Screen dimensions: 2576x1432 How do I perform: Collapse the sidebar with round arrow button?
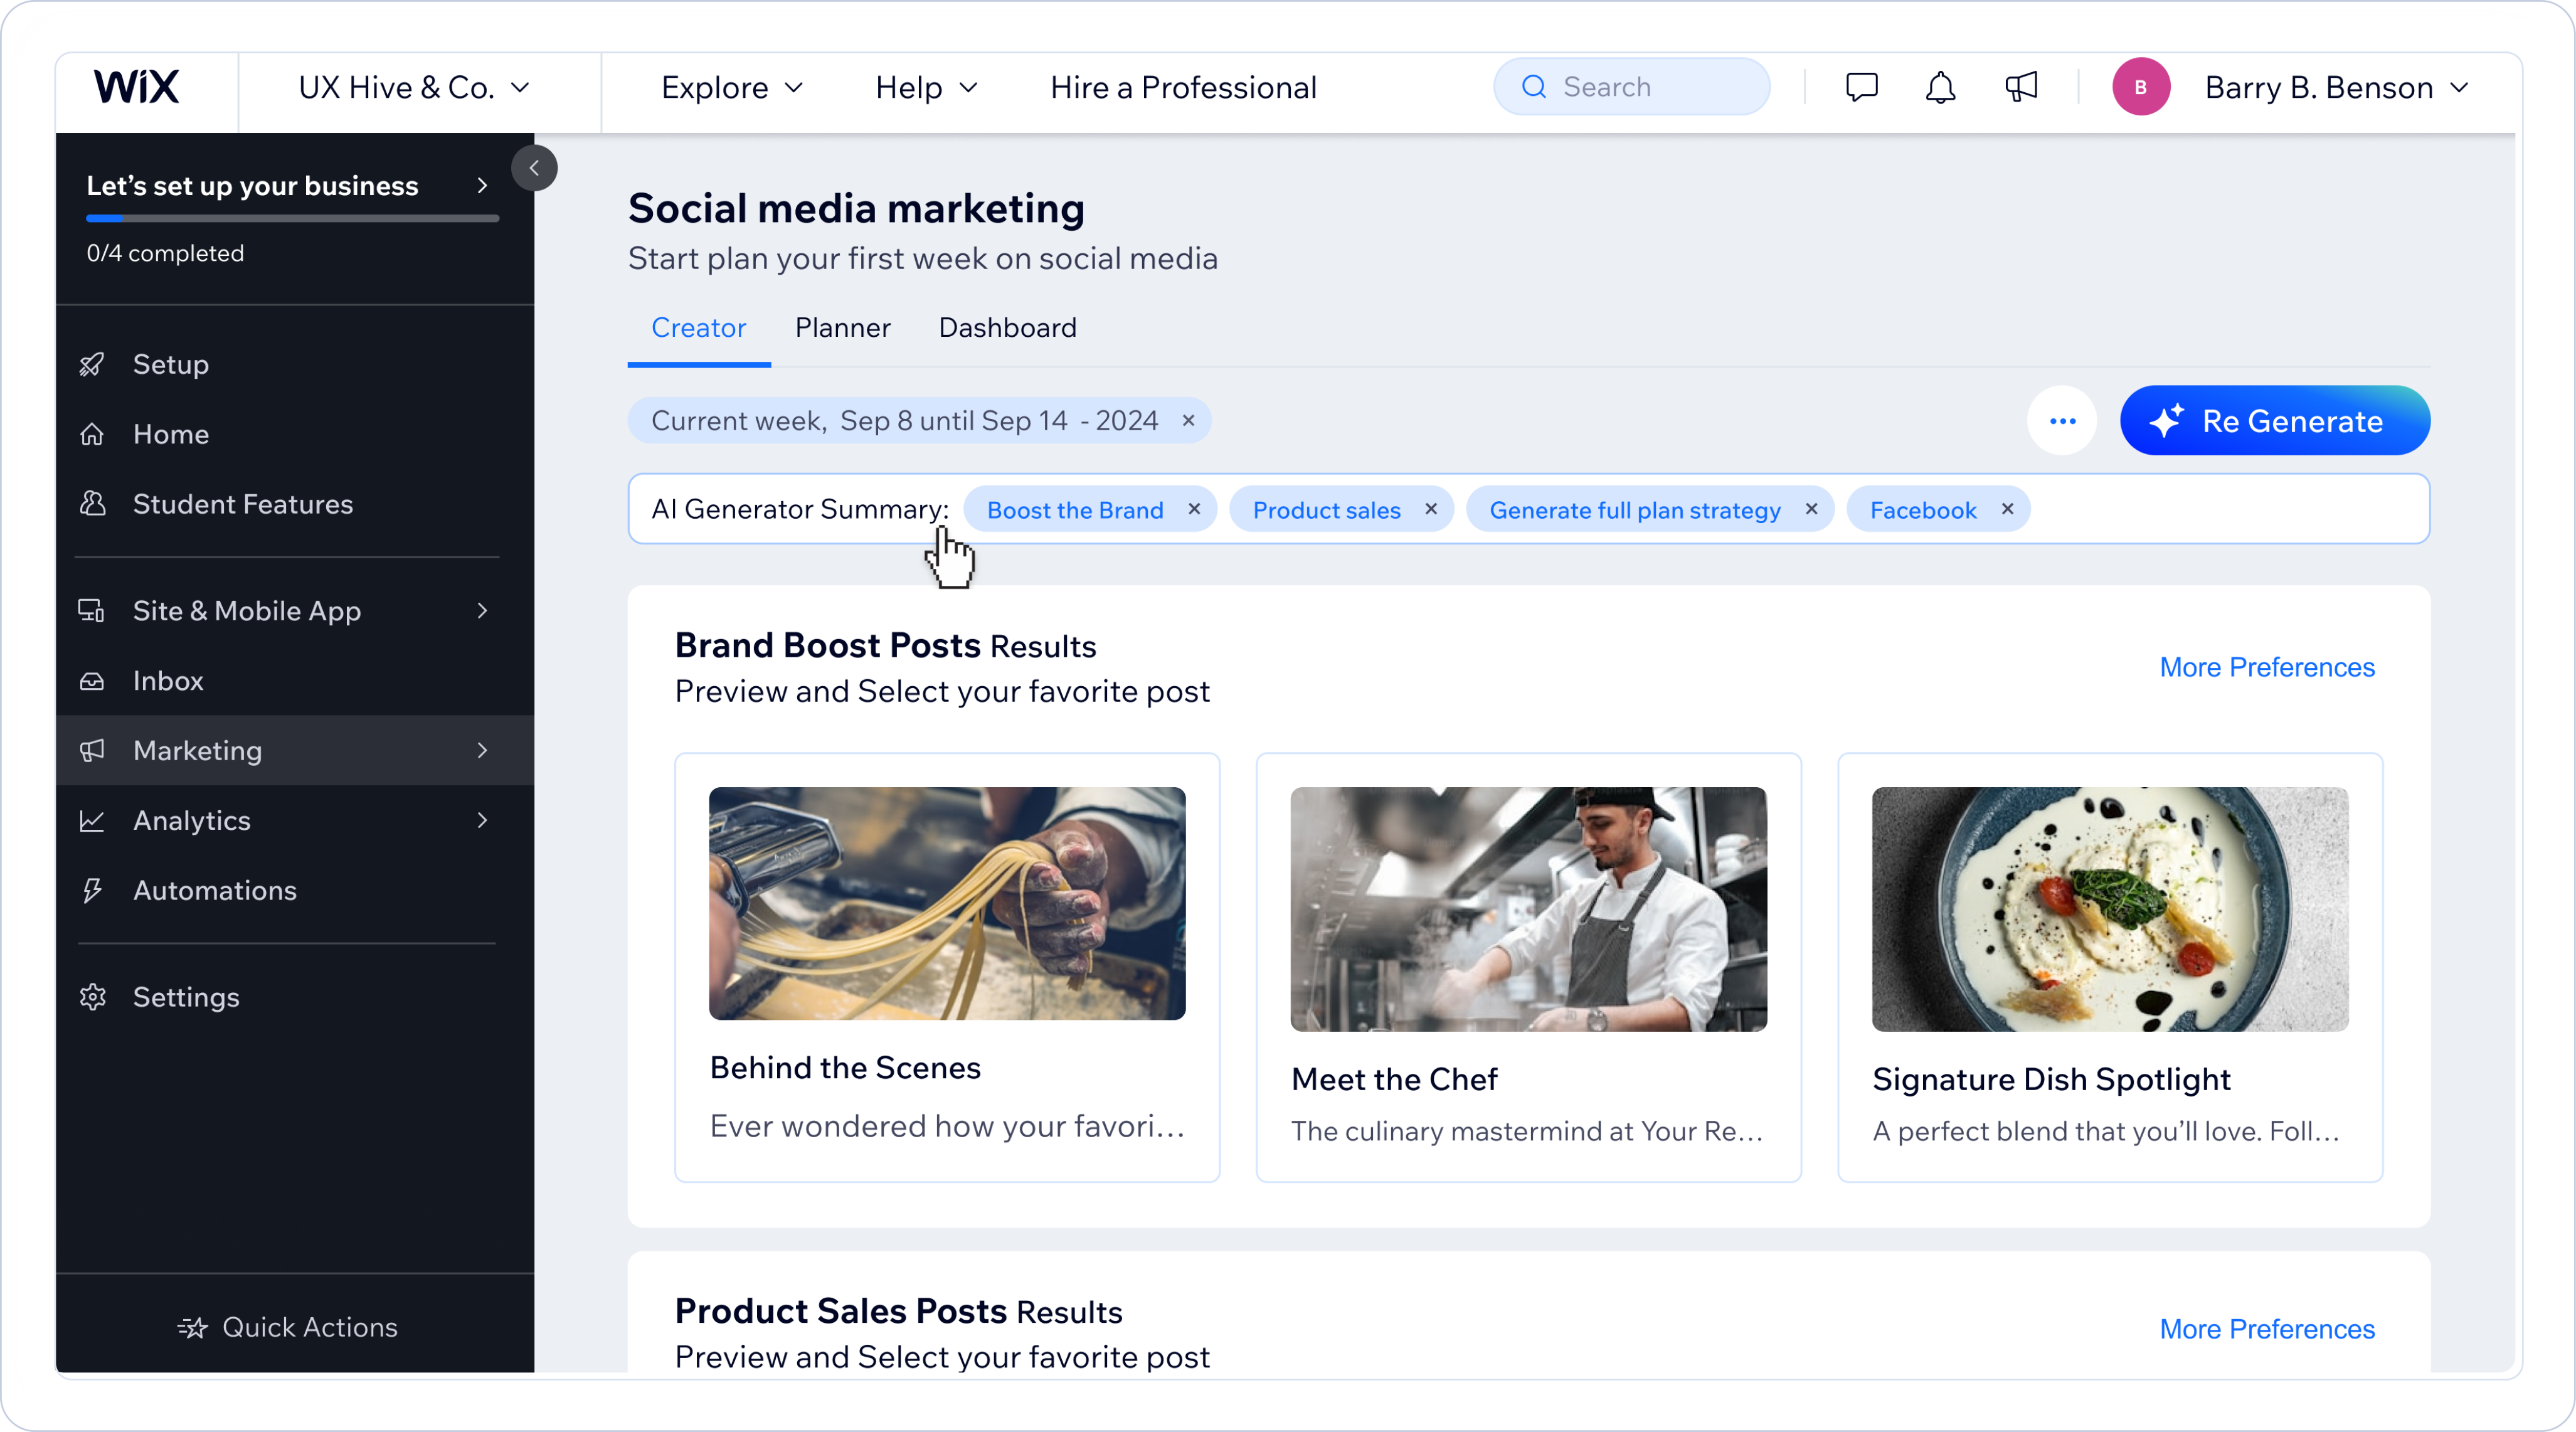pyautogui.click(x=534, y=168)
